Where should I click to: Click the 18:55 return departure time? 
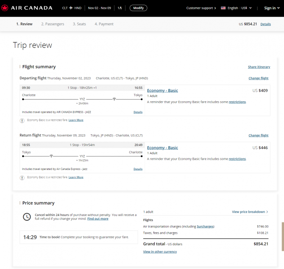pos(26,145)
